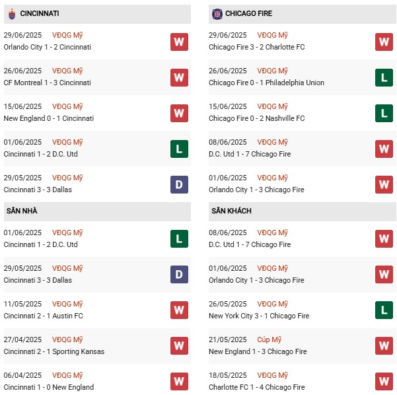Select the SÂN KHÁCH away matches header

231,211
